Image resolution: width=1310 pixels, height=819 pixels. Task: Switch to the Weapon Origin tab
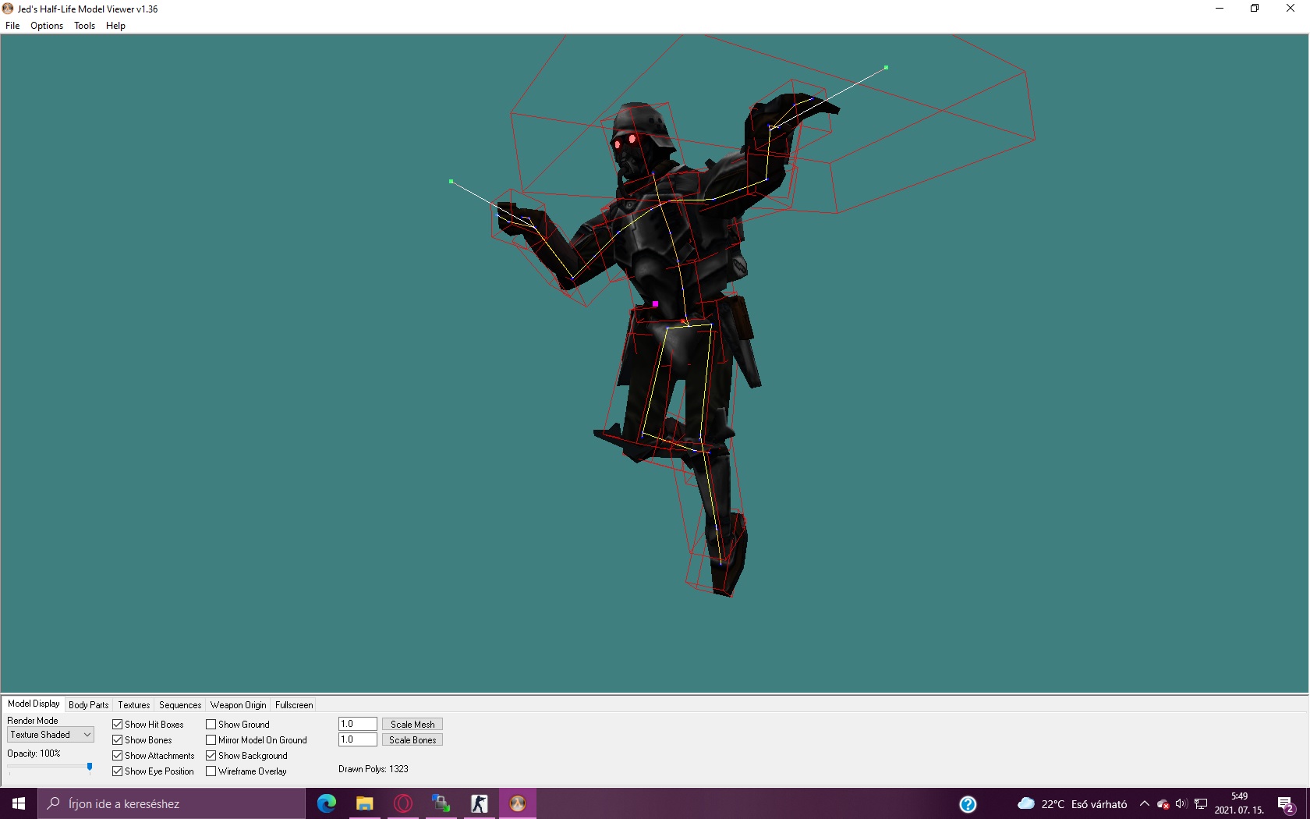[x=239, y=705]
